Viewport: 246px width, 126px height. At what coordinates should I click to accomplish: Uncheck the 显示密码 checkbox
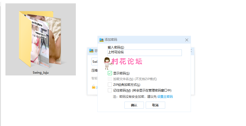[110, 73]
